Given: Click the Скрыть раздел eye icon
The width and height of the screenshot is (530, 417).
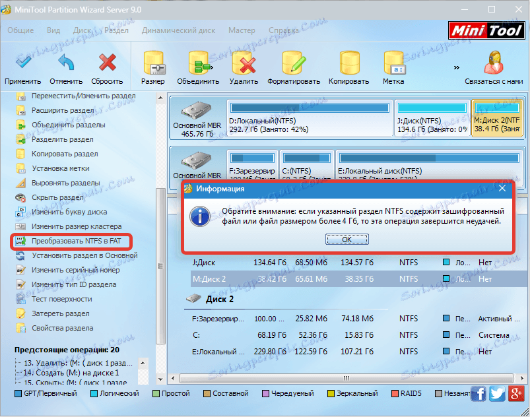Looking at the screenshot, I should 20,198.
